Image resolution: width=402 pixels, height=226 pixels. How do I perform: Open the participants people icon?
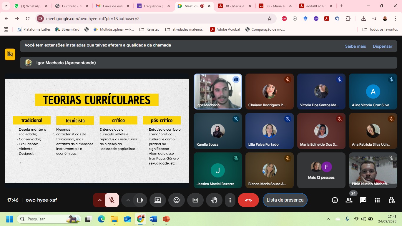349,200
